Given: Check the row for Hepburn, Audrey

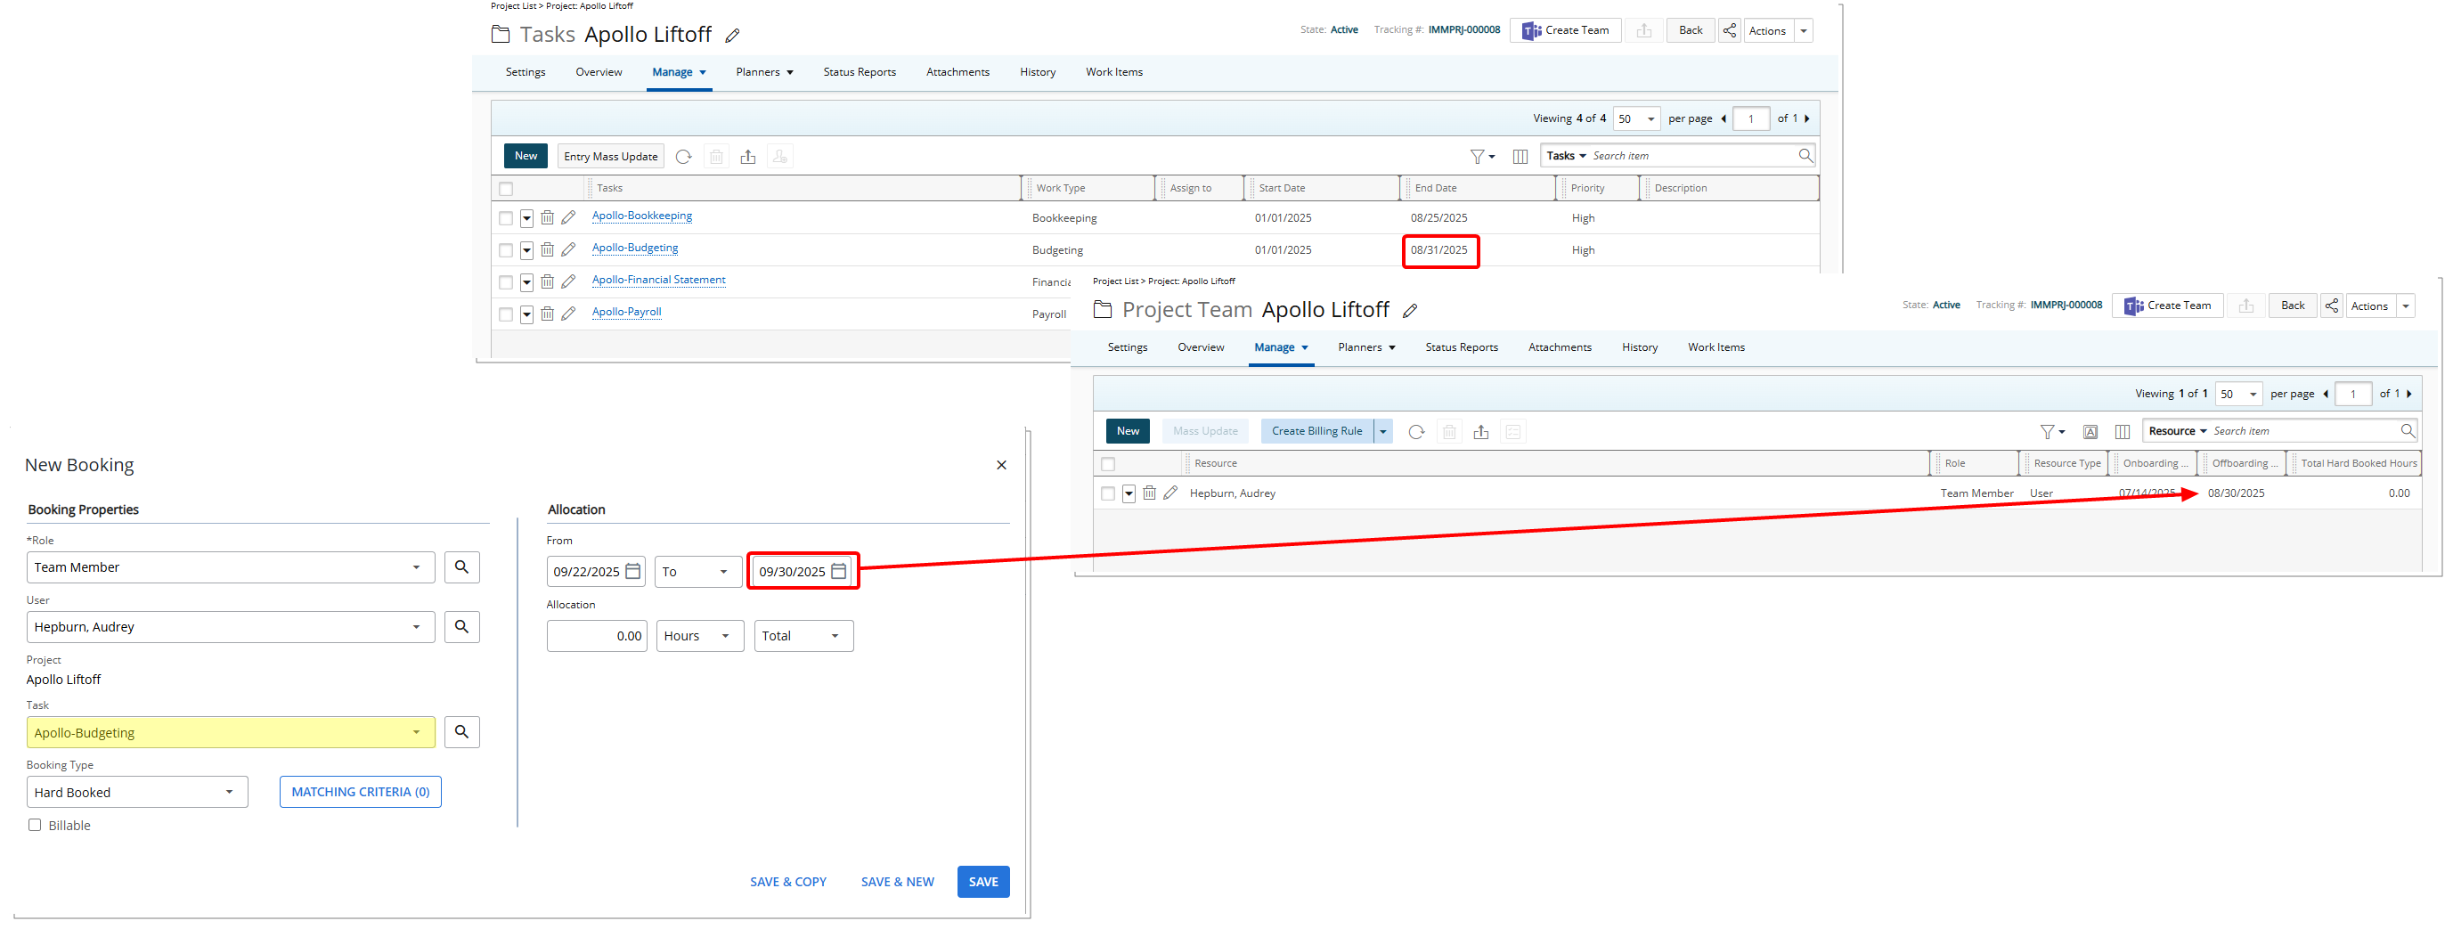Looking at the screenshot, I should [x=1107, y=493].
